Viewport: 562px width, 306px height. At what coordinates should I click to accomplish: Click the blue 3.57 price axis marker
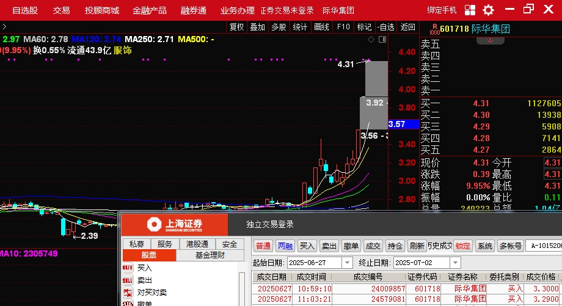[x=403, y=125]
